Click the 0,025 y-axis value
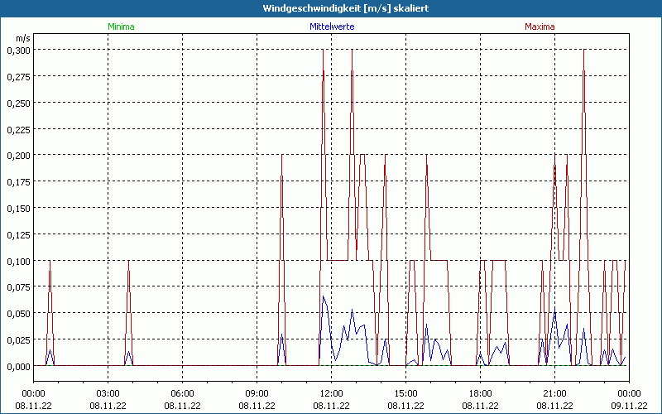This screenshot has height=414, width=662. point(18,340)
